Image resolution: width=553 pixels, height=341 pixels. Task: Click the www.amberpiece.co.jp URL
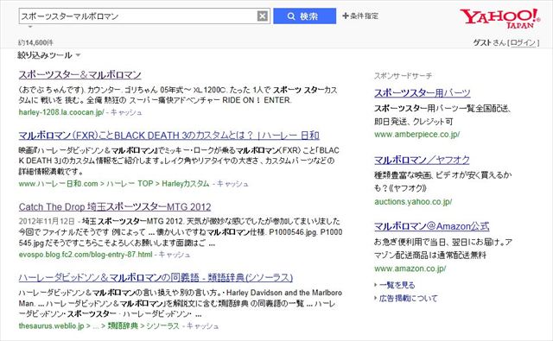pyautogui.click(x=416, y=134)
